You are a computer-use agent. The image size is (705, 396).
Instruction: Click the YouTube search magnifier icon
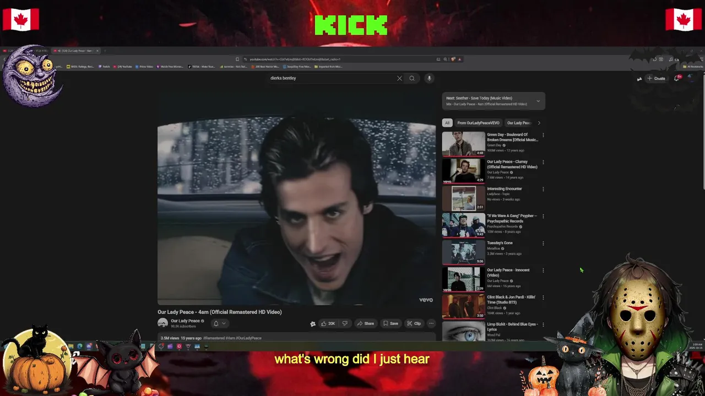[x=411, y=78]
